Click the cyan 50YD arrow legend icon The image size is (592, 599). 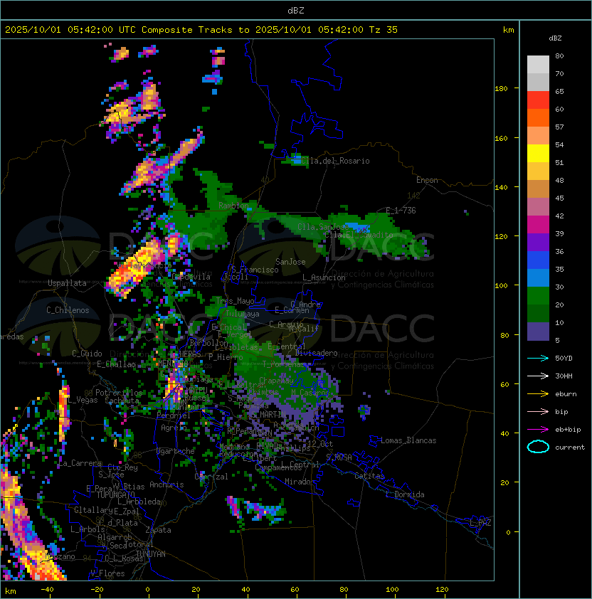click(538, 359)
